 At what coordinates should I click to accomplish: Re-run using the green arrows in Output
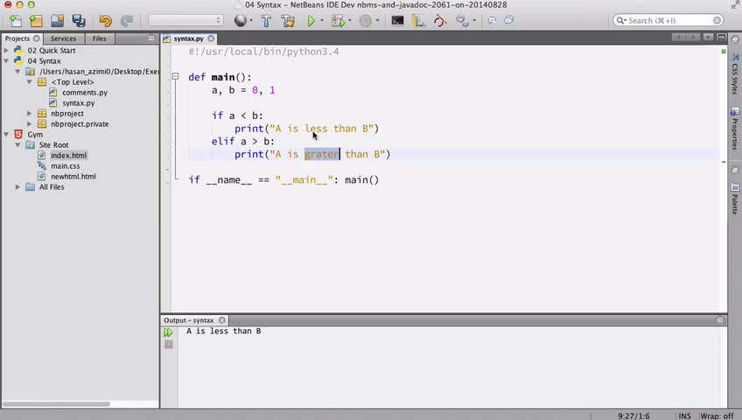(x=168, y=332)
